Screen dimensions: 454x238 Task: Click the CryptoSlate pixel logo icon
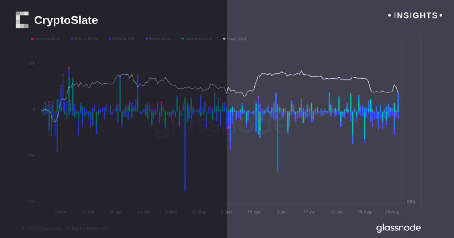[x=22, y=20]
